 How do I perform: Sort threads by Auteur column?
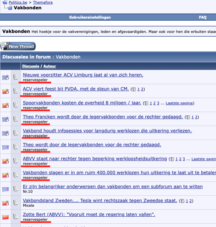(x=50, y=66)
